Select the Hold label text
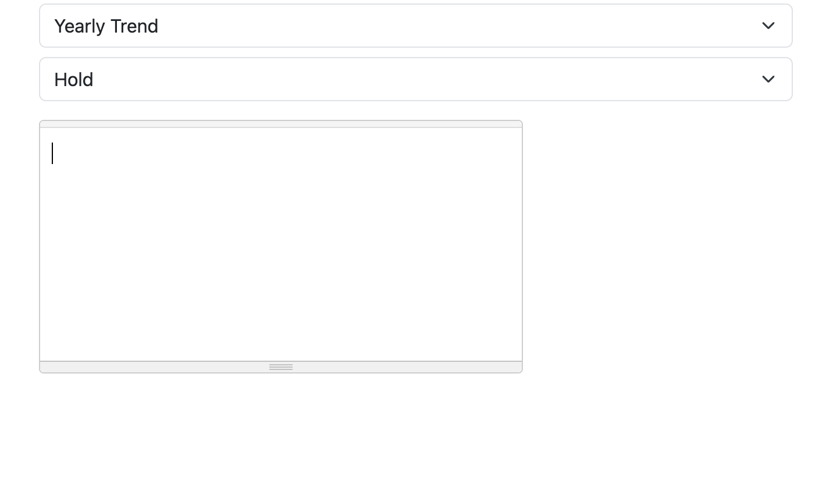 [74, 80]
